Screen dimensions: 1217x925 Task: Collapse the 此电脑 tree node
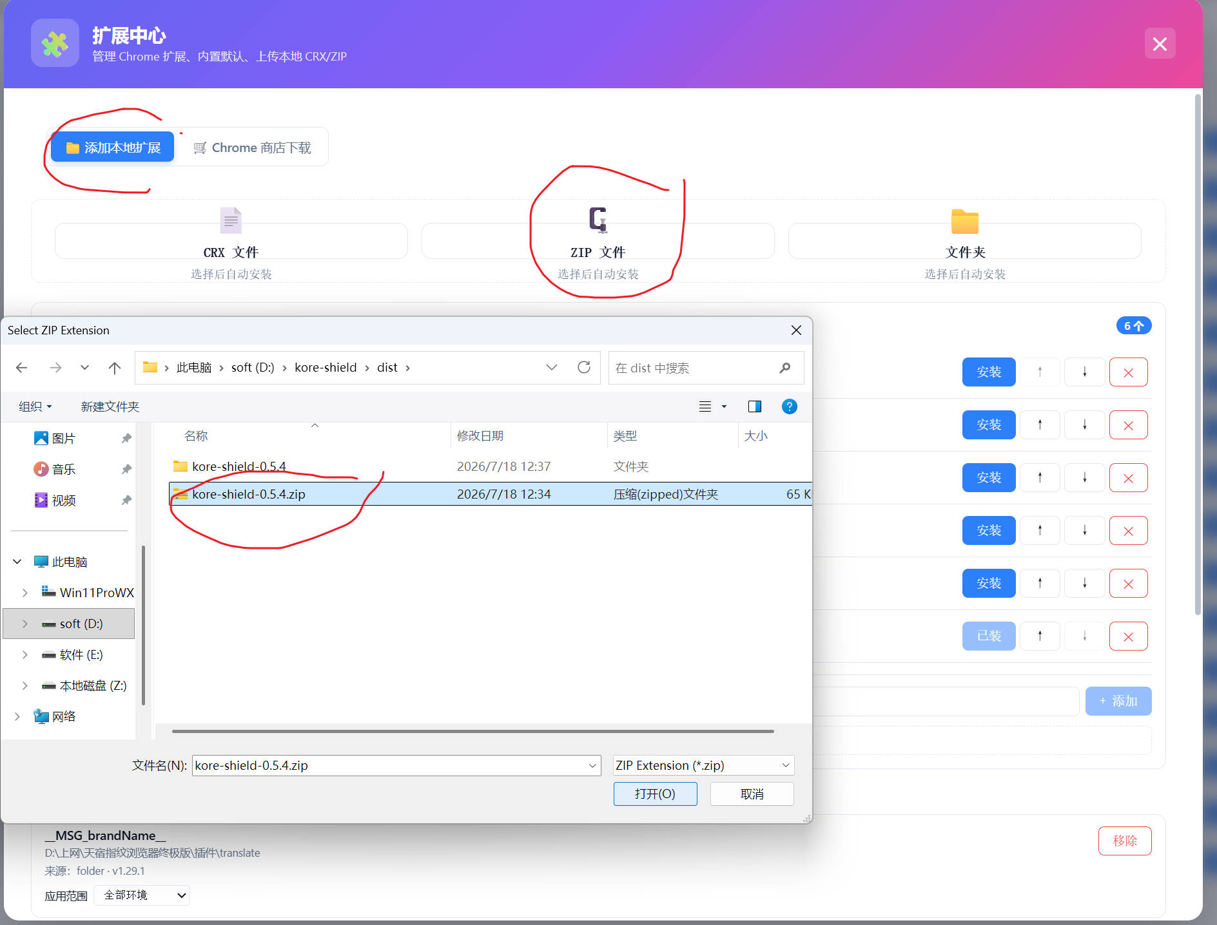(17, 562)
